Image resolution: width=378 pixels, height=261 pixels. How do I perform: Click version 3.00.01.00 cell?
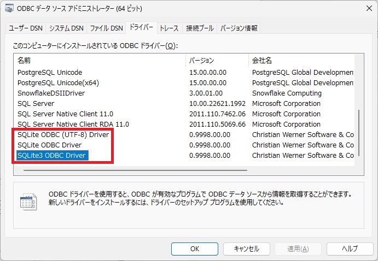(206, 93)
